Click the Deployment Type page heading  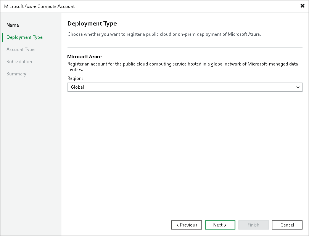click(92, 23)
